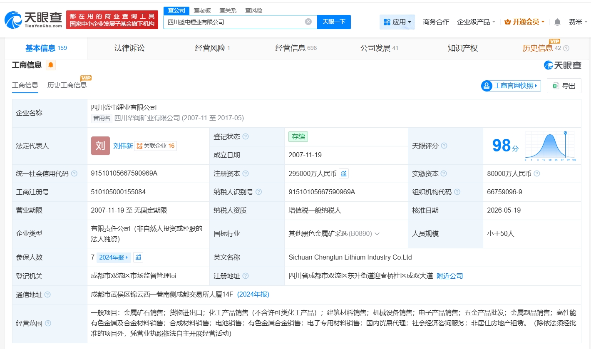The image size is (591, 349).
Task: Open the 2024年报 insured count link
Action: tap(114, 257)
